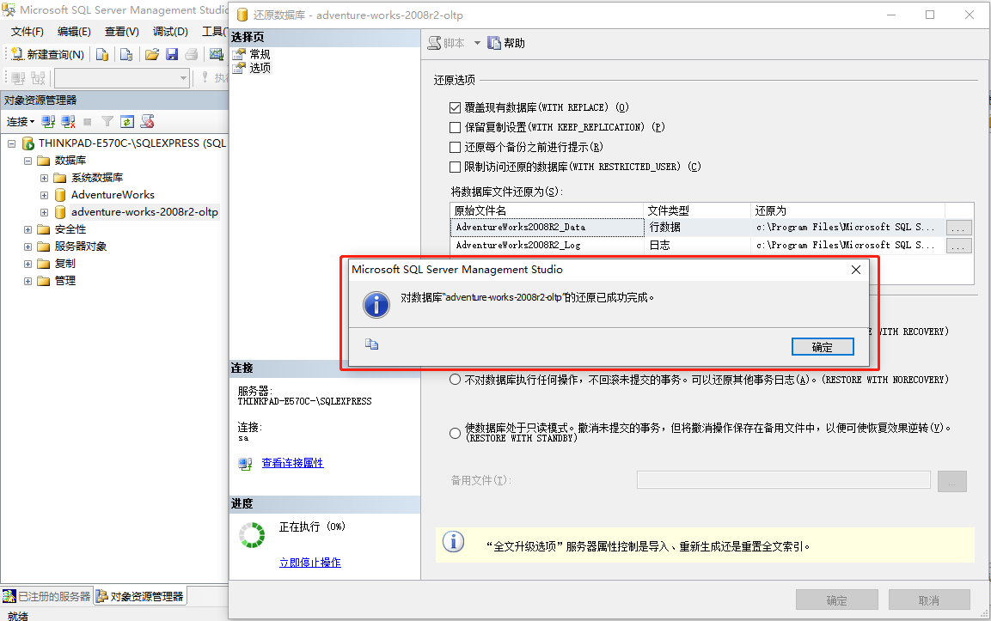Expand the 服务器对象 folder
Viewport: 991px width, 621px height.
(28, 247)
